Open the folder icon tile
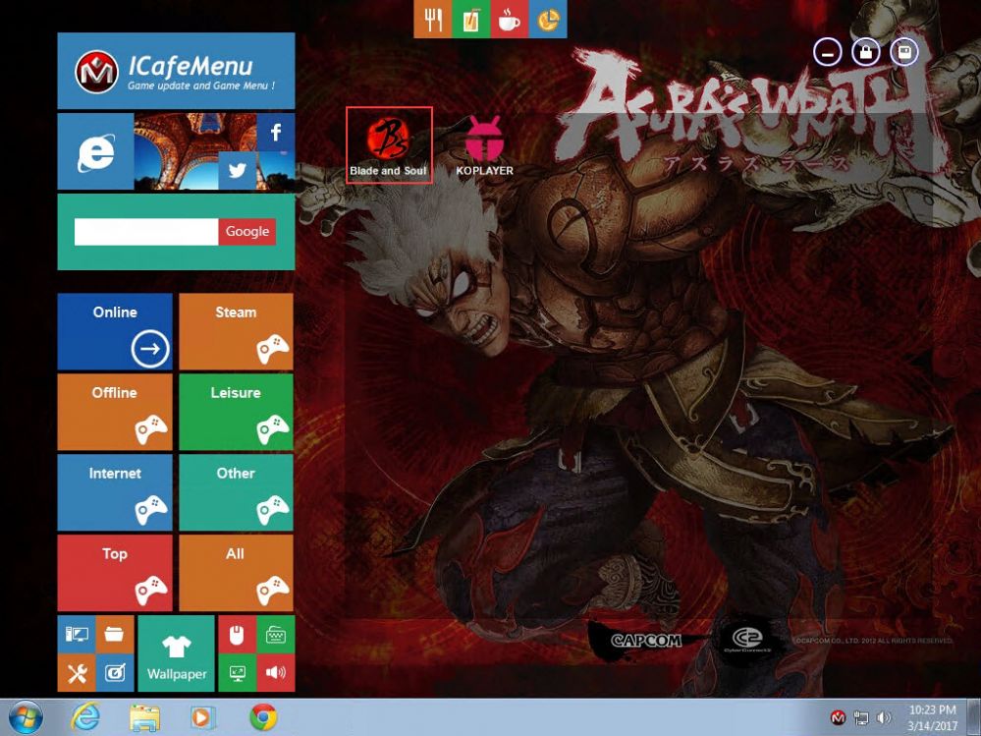 (x=115, y=634)
